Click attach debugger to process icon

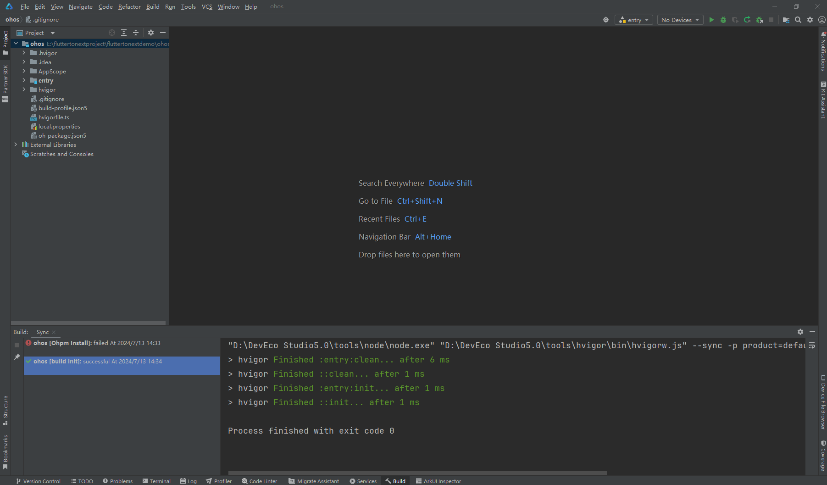coord(760,20)
